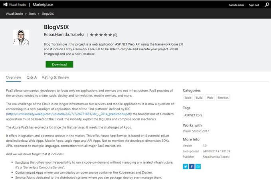Select the Services category tag
Screen dimensions: 271x180
(x=223, y=98)
